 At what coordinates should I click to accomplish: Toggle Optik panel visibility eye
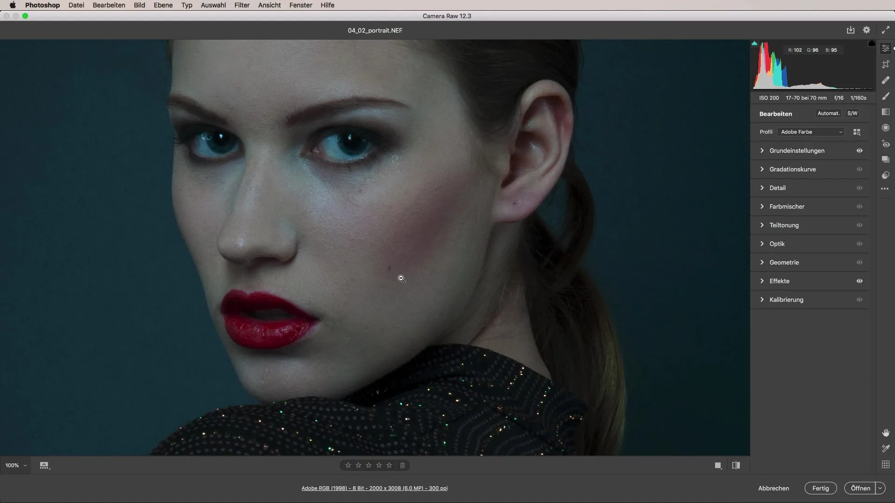[x=860, y=244]
